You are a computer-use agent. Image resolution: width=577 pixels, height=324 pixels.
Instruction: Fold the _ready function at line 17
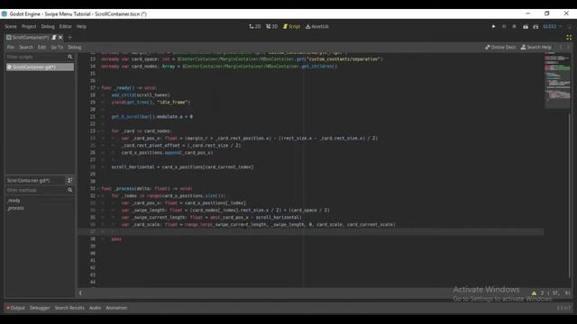pyautogui.click(x=98, y=88)
